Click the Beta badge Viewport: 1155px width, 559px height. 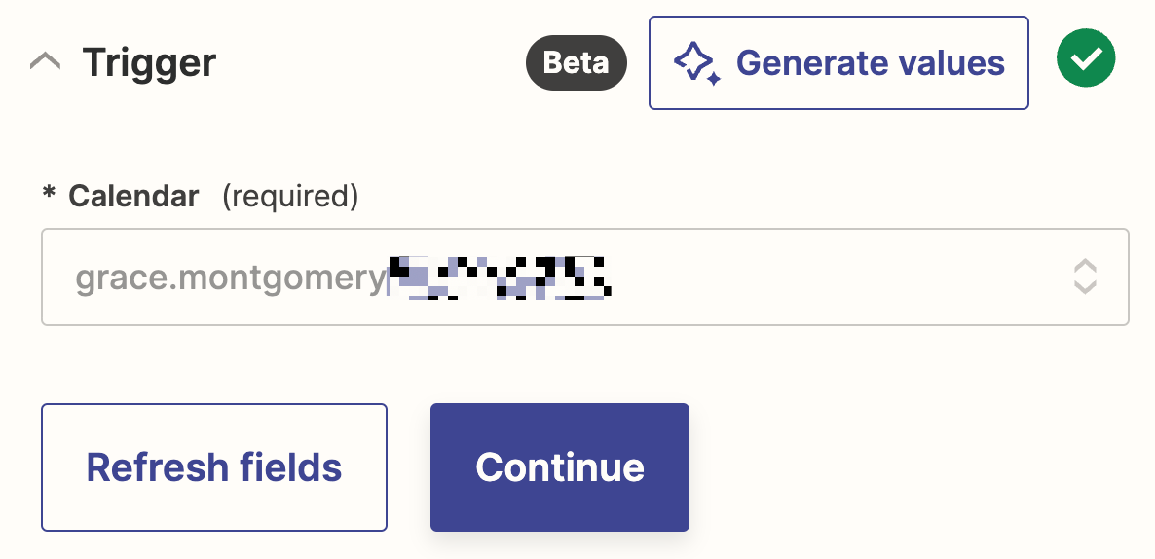click(577, 63)
